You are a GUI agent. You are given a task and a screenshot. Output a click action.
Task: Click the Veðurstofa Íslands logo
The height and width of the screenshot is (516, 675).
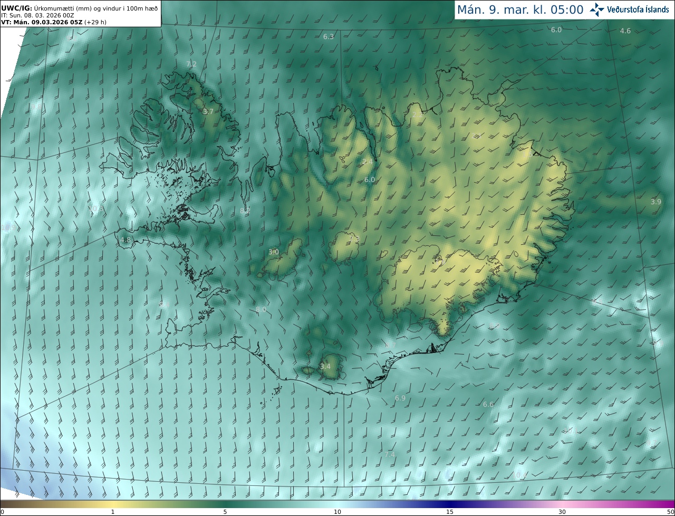pyautogui.click(x=629, y=9)
